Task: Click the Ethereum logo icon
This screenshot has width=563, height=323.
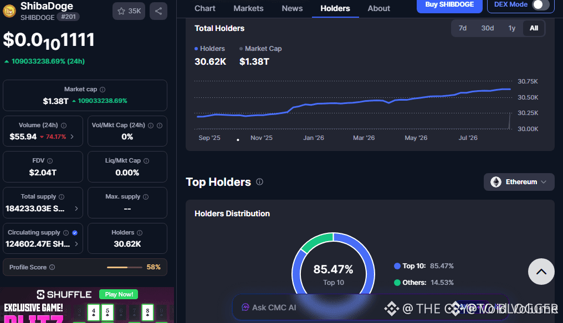Action: click(x=496, y=182)
